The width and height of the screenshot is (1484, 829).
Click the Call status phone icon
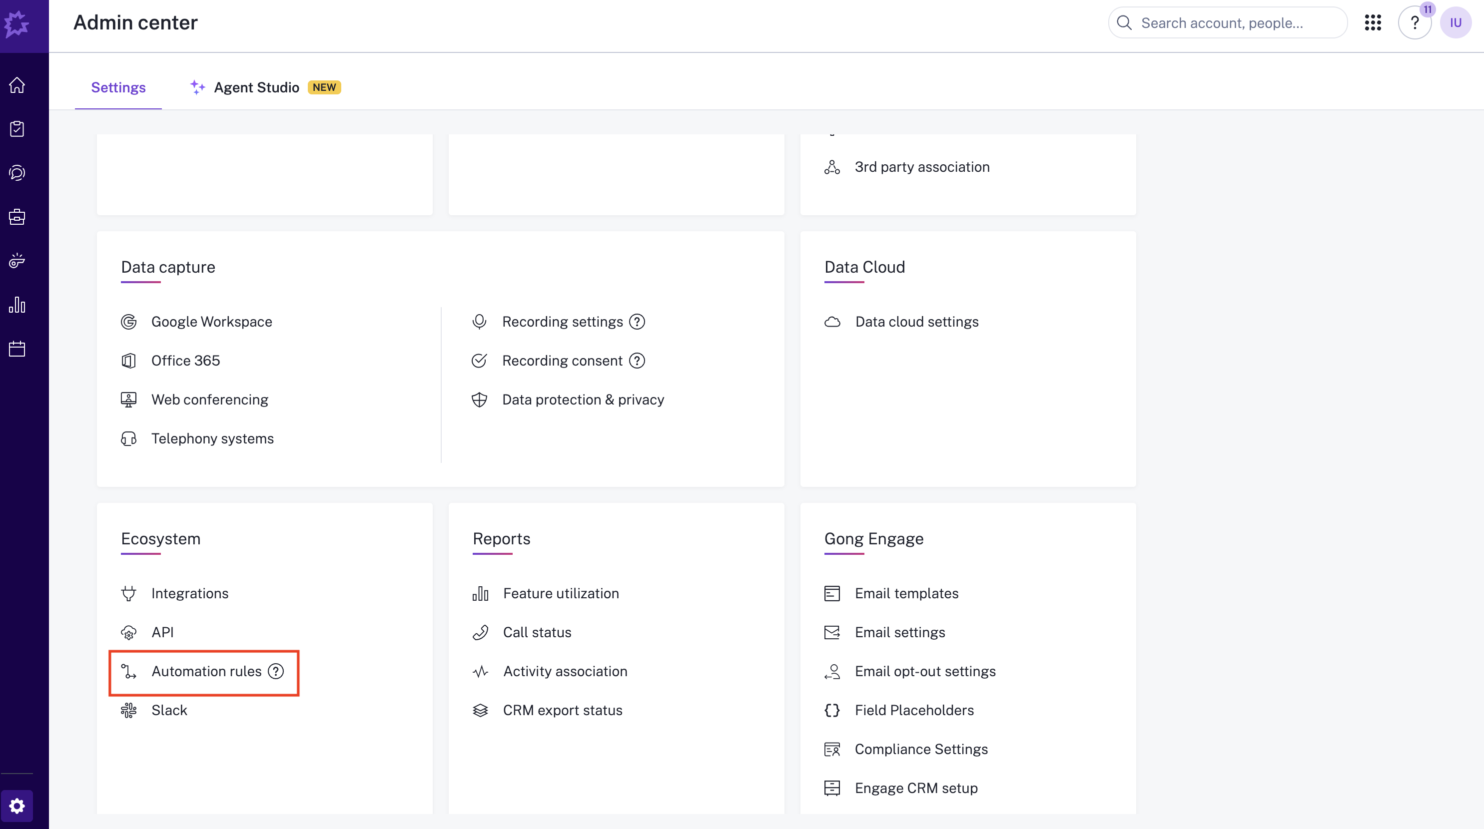pos(481,632)
